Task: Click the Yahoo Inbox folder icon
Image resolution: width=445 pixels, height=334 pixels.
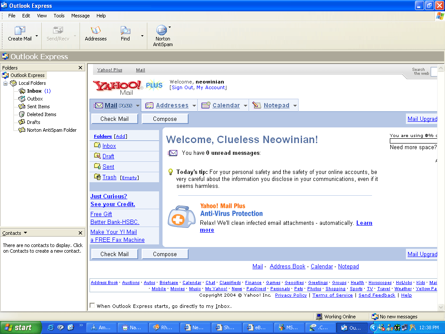Action: [x=97, y=145]
